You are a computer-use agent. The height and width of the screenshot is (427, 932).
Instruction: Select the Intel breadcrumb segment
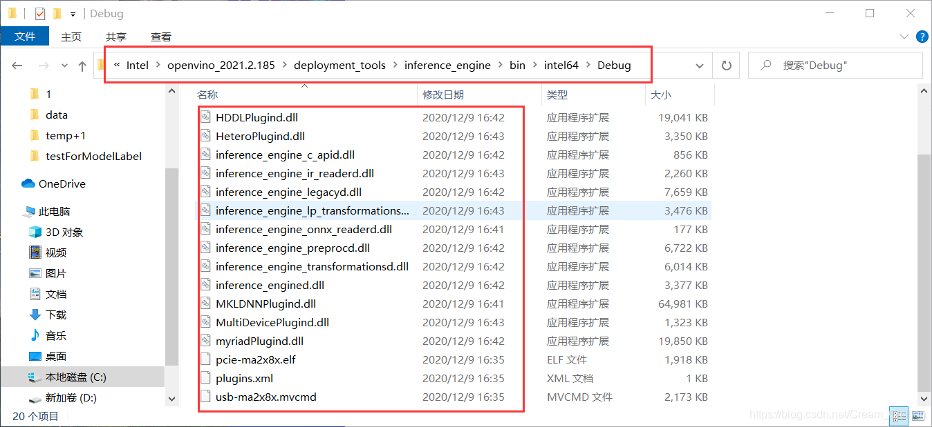click(138, 66)
